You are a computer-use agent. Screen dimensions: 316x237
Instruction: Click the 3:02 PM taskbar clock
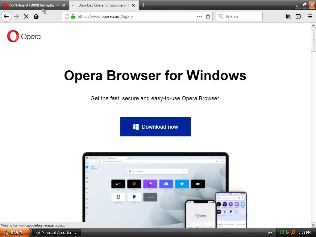pyautogui.click(x=305, y=232)
